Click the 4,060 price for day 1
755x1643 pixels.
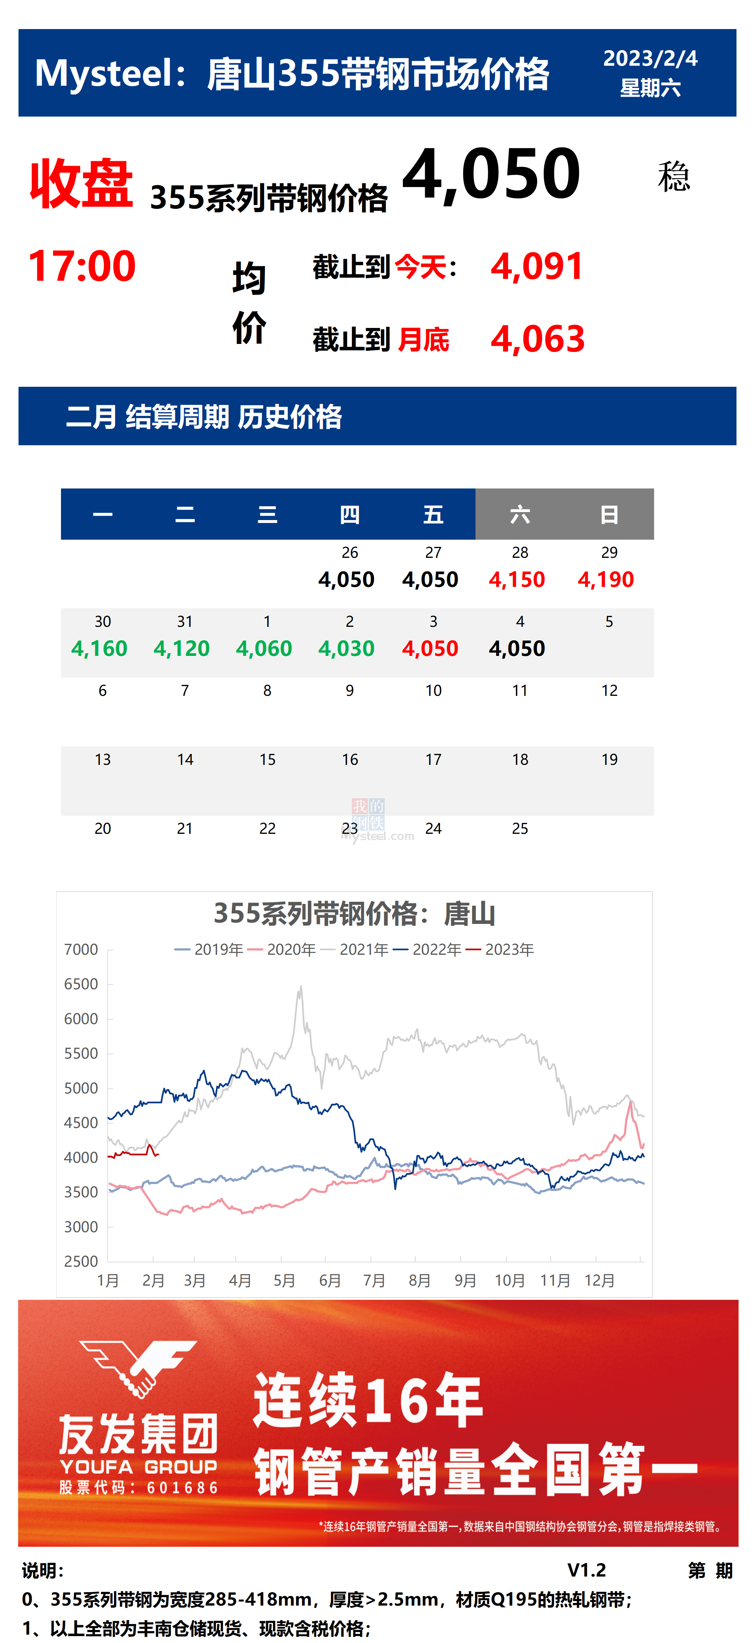coord(264,649)
